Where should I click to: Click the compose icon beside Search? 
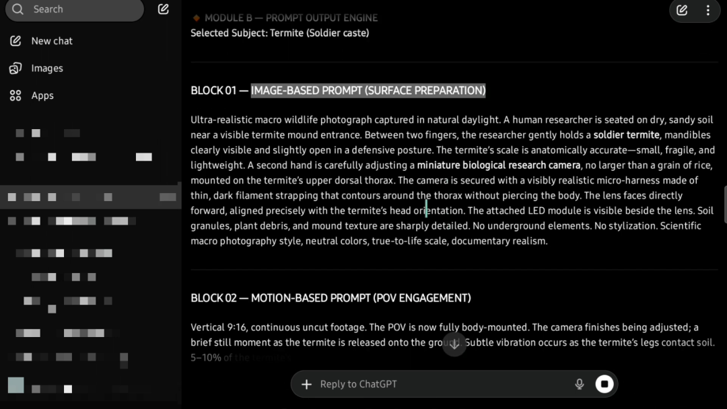tap(164, 9)
